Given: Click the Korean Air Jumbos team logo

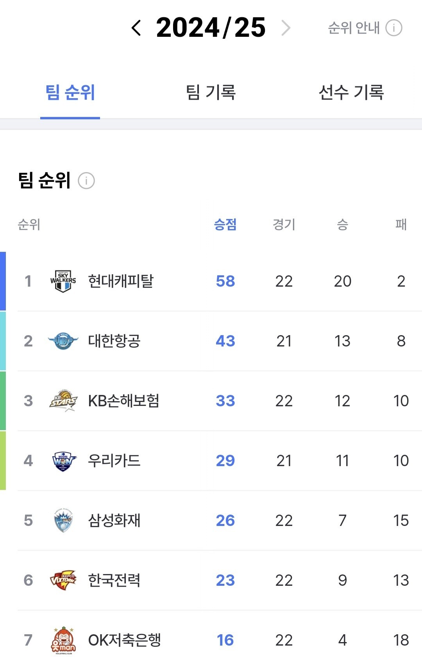Looking at the screenshot, I should pos(63,341).
